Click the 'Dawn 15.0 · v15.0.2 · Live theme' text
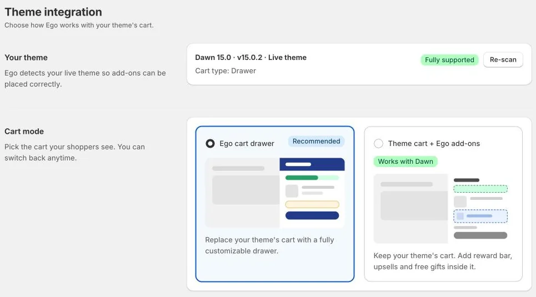 click(251, 57)
